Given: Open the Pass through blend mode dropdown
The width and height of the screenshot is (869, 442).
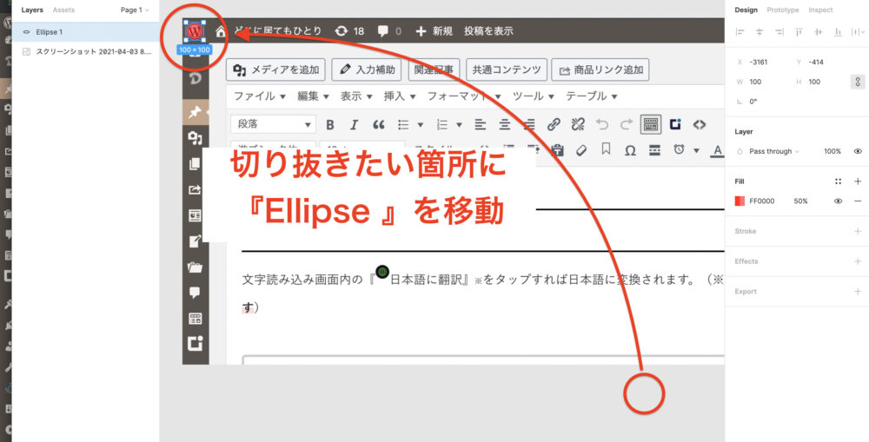Looking at the screenshot, I should pos(774,151).
